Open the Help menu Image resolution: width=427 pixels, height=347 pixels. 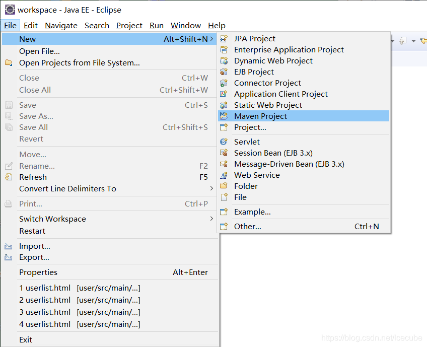tap(217, 26)
